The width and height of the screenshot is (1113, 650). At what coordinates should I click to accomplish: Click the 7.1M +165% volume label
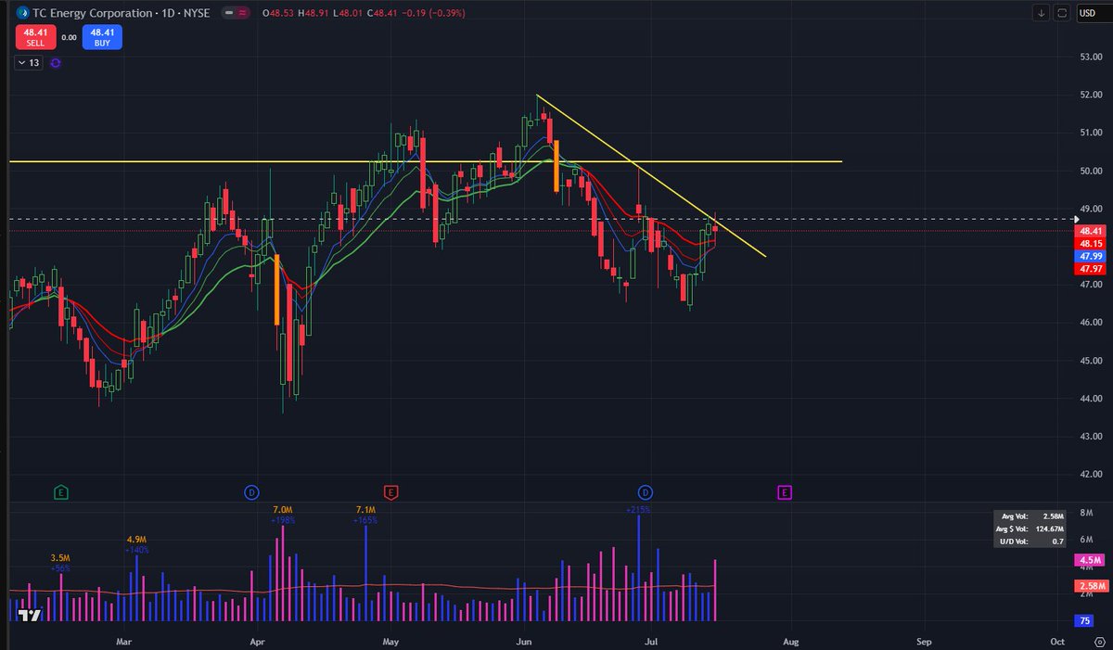(365, 515)
